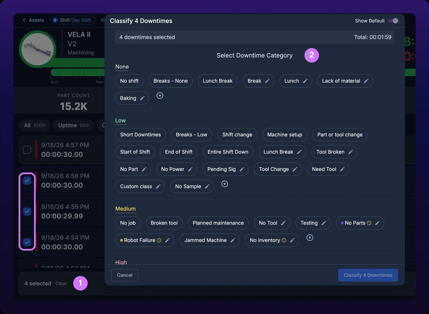
Task: Click Cancel in the classify dialog
Action: click(125, 275)
